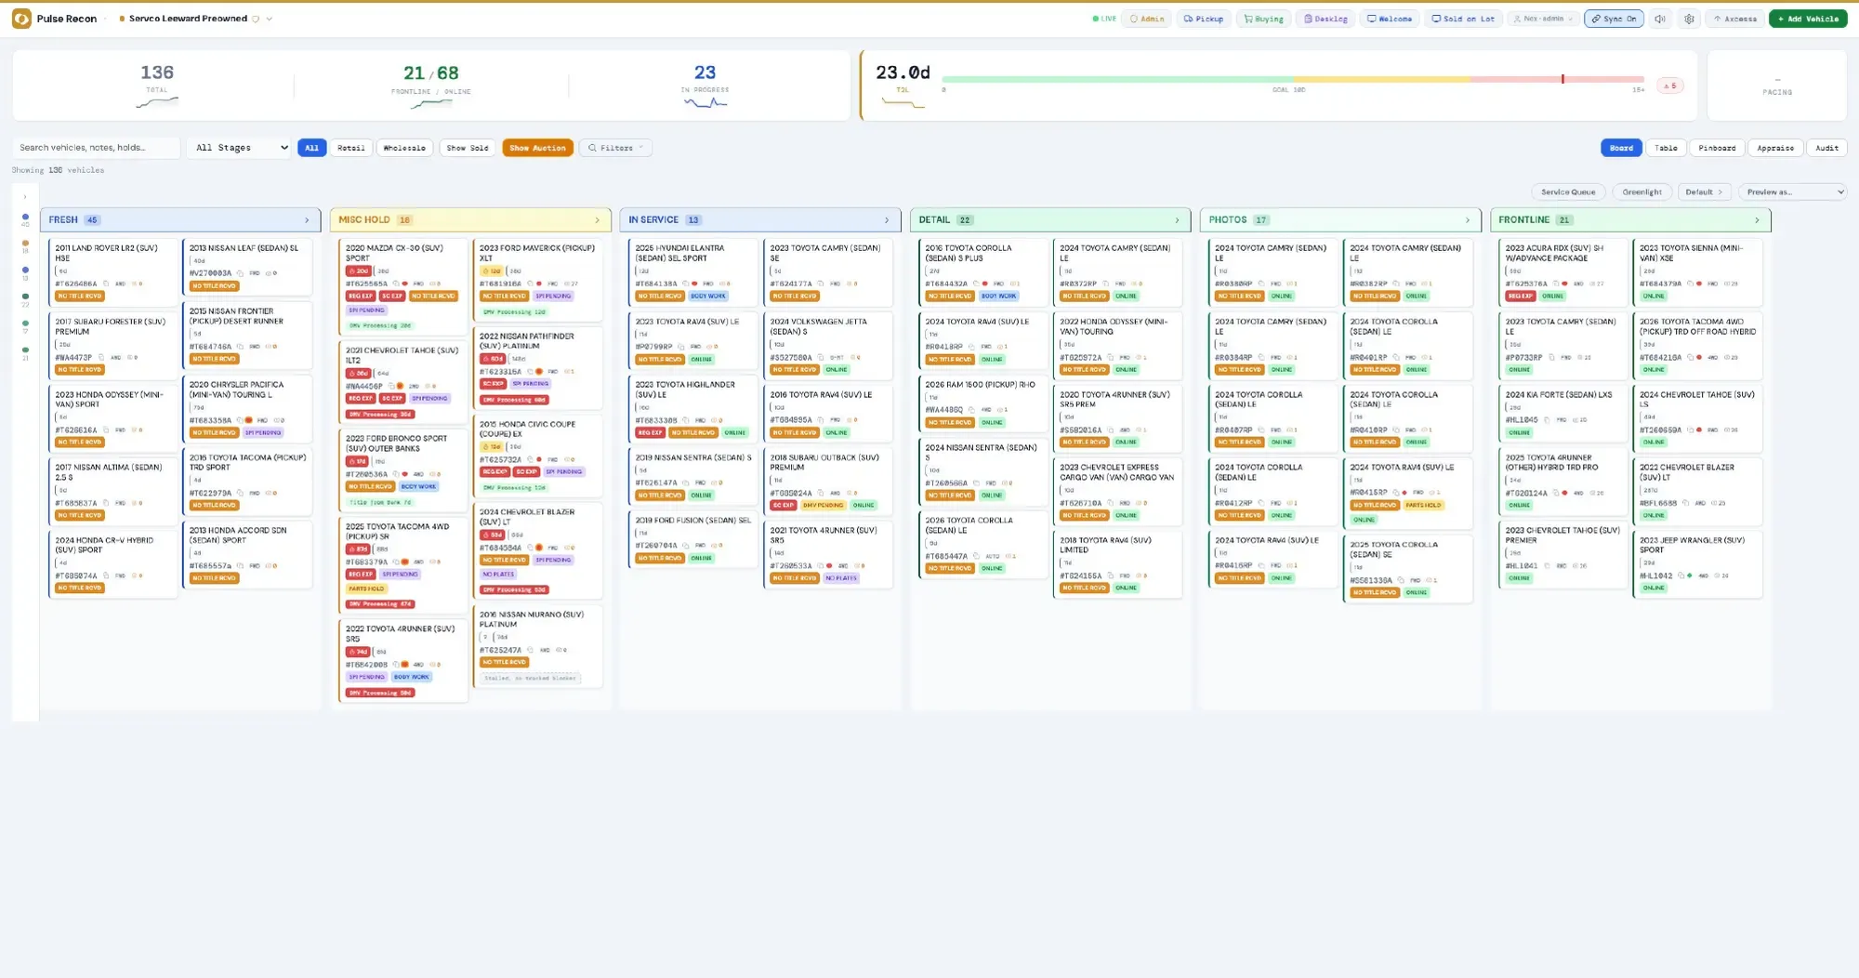Switch to the Table view tab

(1666, 148)
